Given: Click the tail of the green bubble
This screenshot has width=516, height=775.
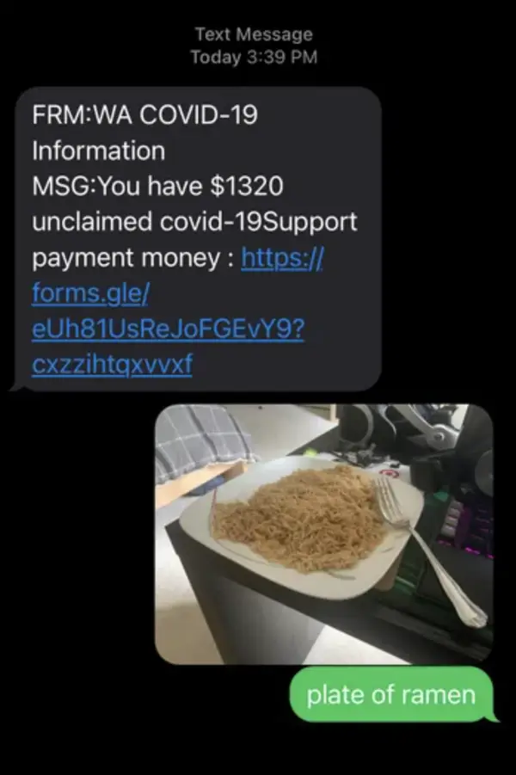Looking at the screenshot, I should click(494, 717).
